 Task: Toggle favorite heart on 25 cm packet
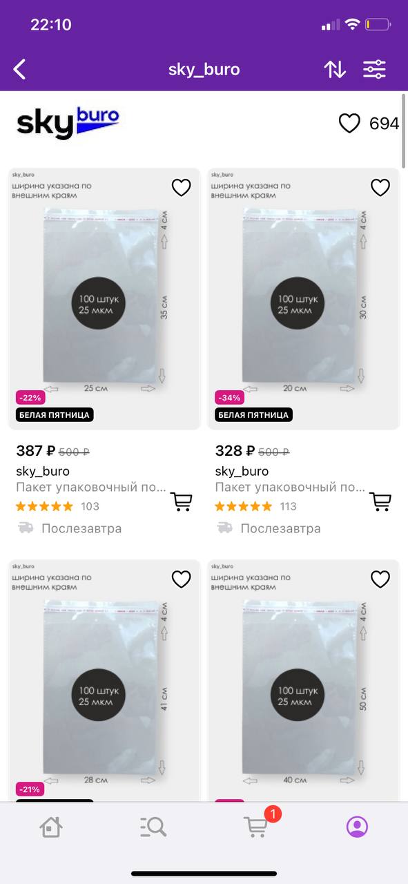click(x=181, y=187)
